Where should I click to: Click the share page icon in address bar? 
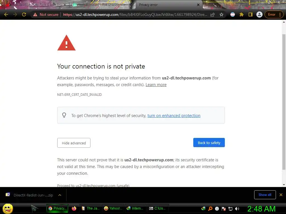(213, 14)
